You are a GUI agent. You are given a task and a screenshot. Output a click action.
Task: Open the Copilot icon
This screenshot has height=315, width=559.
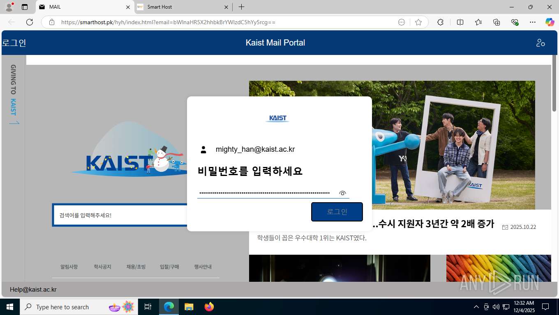pos(550,22)
